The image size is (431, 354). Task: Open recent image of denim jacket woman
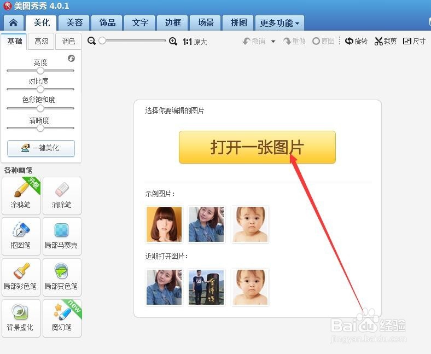(x=164, y=287)
